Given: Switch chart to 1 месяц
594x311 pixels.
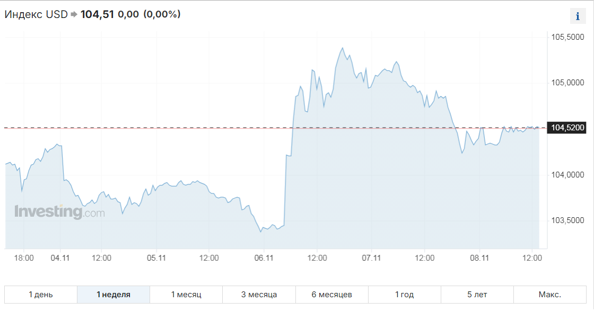Looking at the screenshot, I should click(186, 295).
